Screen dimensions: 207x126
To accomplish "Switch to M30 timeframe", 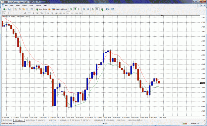I will pyautogui.click(x=60, y=13).
